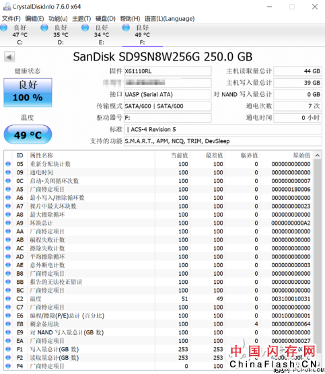The height and width of the screenshot is (374, 325).
Task: Click the power on hours value 0 小时
Action: pyautogui.click(x=297, y=118)
